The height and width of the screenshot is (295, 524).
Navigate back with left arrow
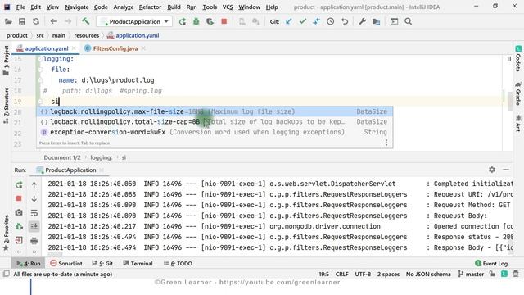54,22
